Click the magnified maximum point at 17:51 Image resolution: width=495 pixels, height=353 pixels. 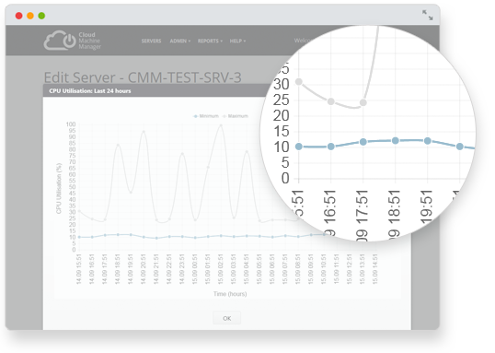(363, 102)
